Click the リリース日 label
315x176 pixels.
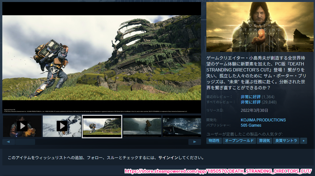[215, 110]
